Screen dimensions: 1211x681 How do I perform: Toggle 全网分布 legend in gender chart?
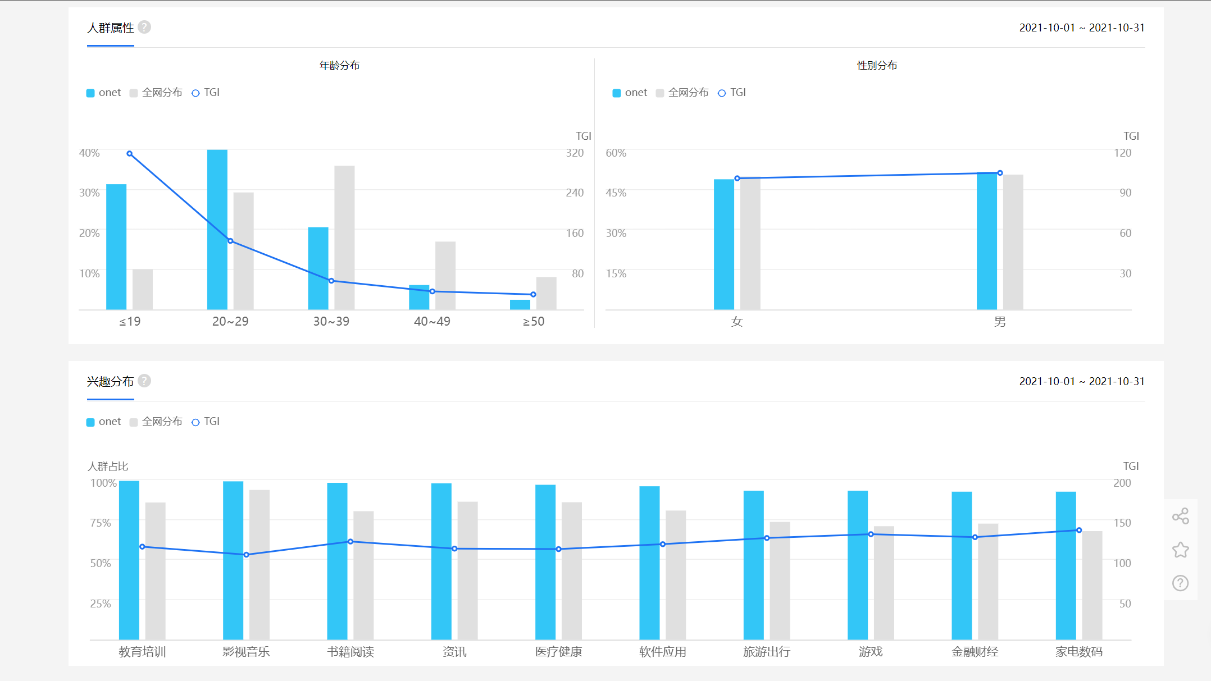[682, 93]
